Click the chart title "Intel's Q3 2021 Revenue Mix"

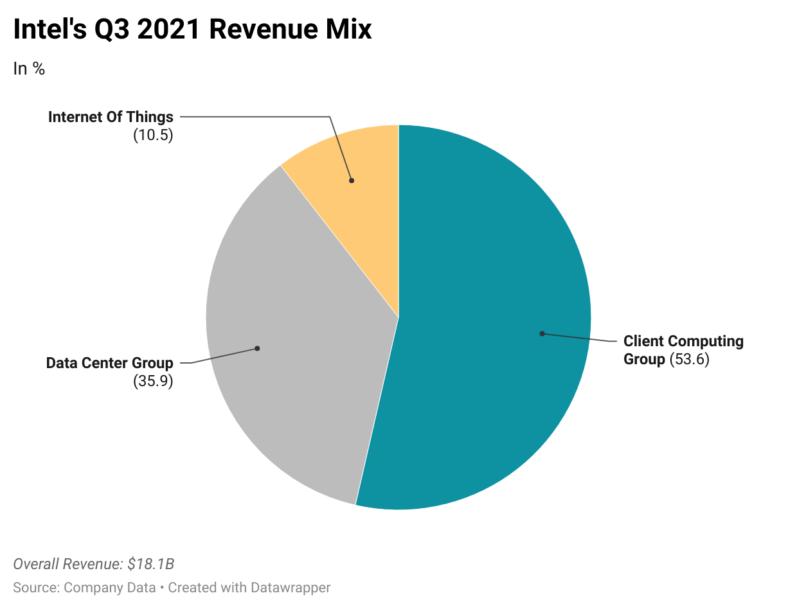[x=192, y=30]
